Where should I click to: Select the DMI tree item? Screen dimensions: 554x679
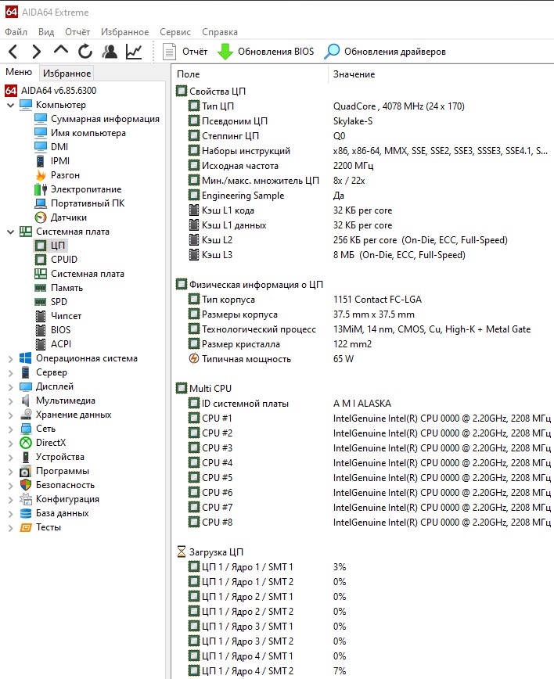click(51, 147)
